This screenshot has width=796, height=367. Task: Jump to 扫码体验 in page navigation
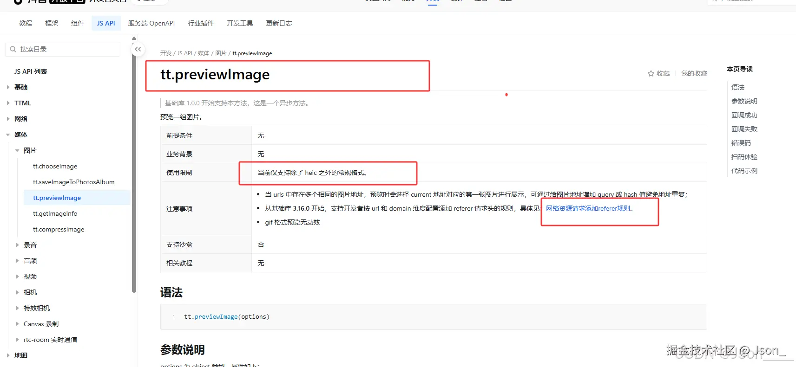point(744,157)
